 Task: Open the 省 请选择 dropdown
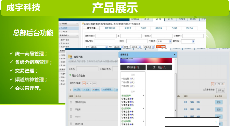coord(99,47)
